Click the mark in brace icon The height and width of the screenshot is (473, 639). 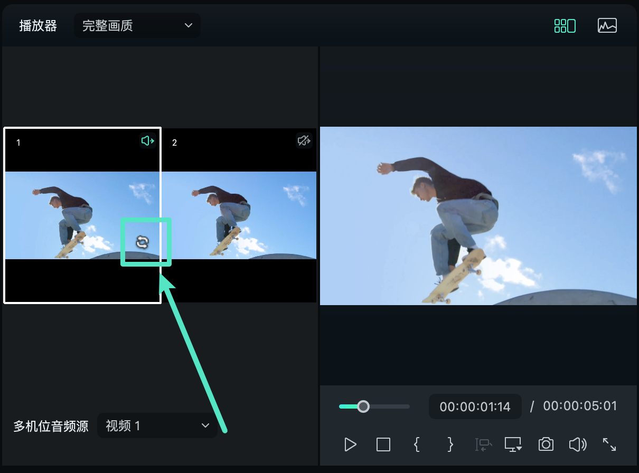[417, 444]
